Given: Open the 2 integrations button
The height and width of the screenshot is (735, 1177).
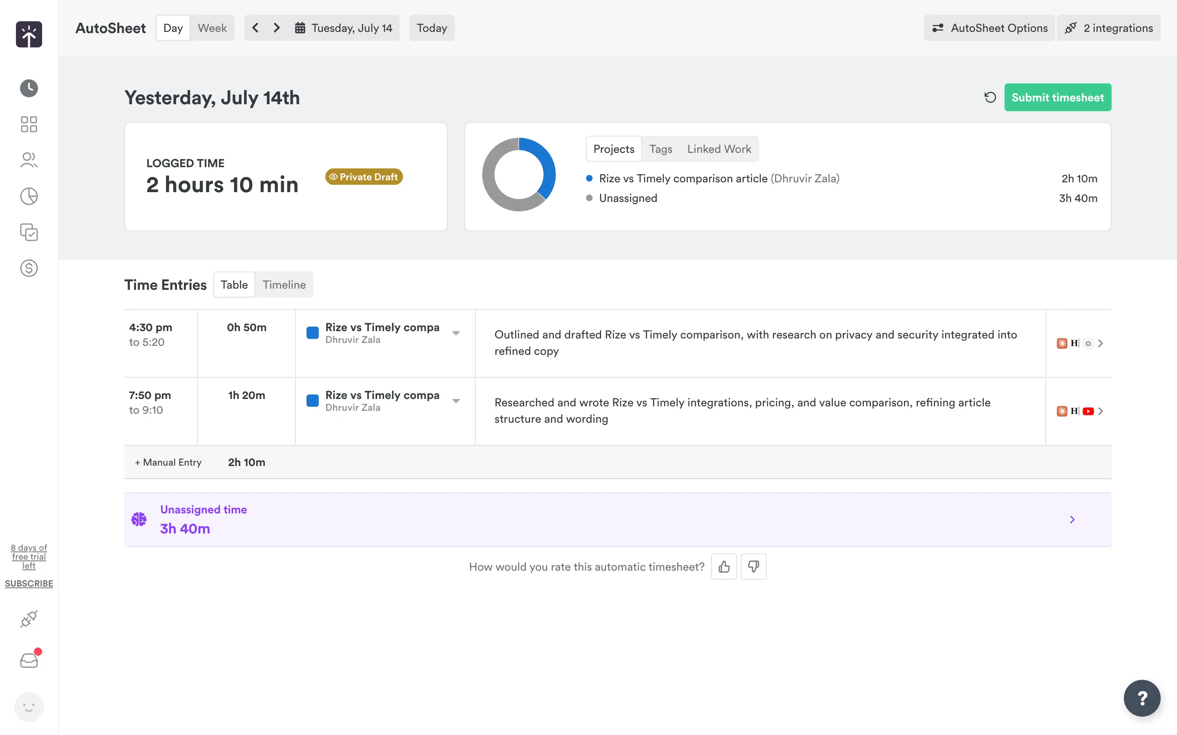Looking at the screenshot, I should click(1108, 28).
